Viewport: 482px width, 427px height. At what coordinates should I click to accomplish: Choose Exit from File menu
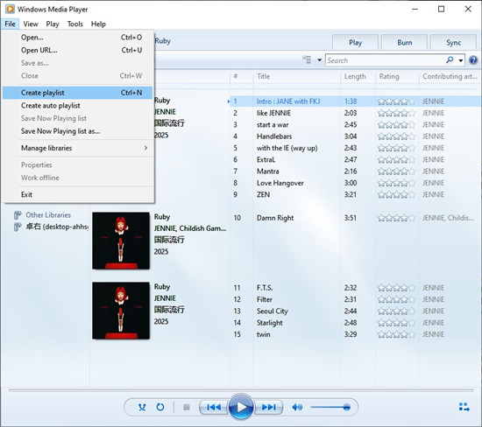tap(77, 194)
